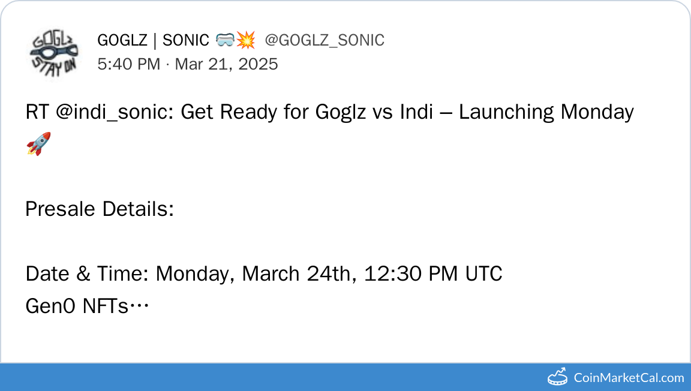The image size is (691, 391).
Task: Expand the truncated tweet via the ellipsis
Action: (x=139, y=306)
